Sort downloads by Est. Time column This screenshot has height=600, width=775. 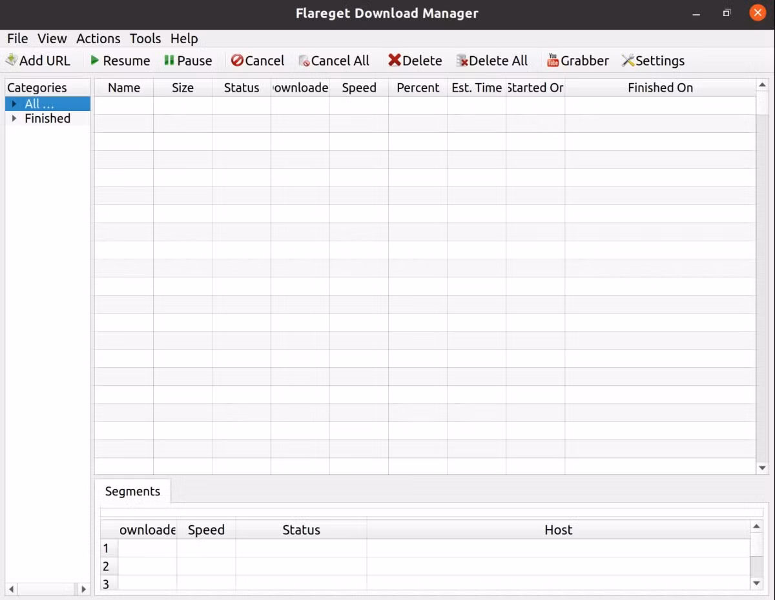477,88
